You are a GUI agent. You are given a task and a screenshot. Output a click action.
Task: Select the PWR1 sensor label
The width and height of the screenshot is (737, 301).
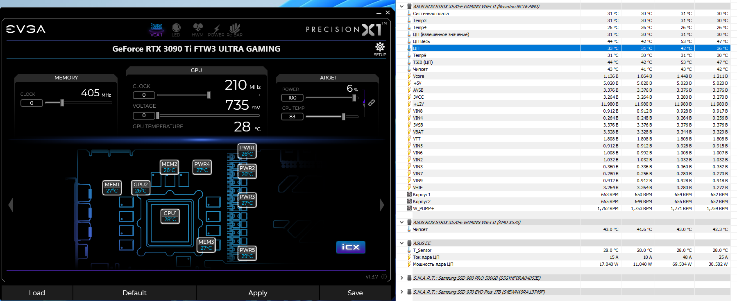[247, 151]
